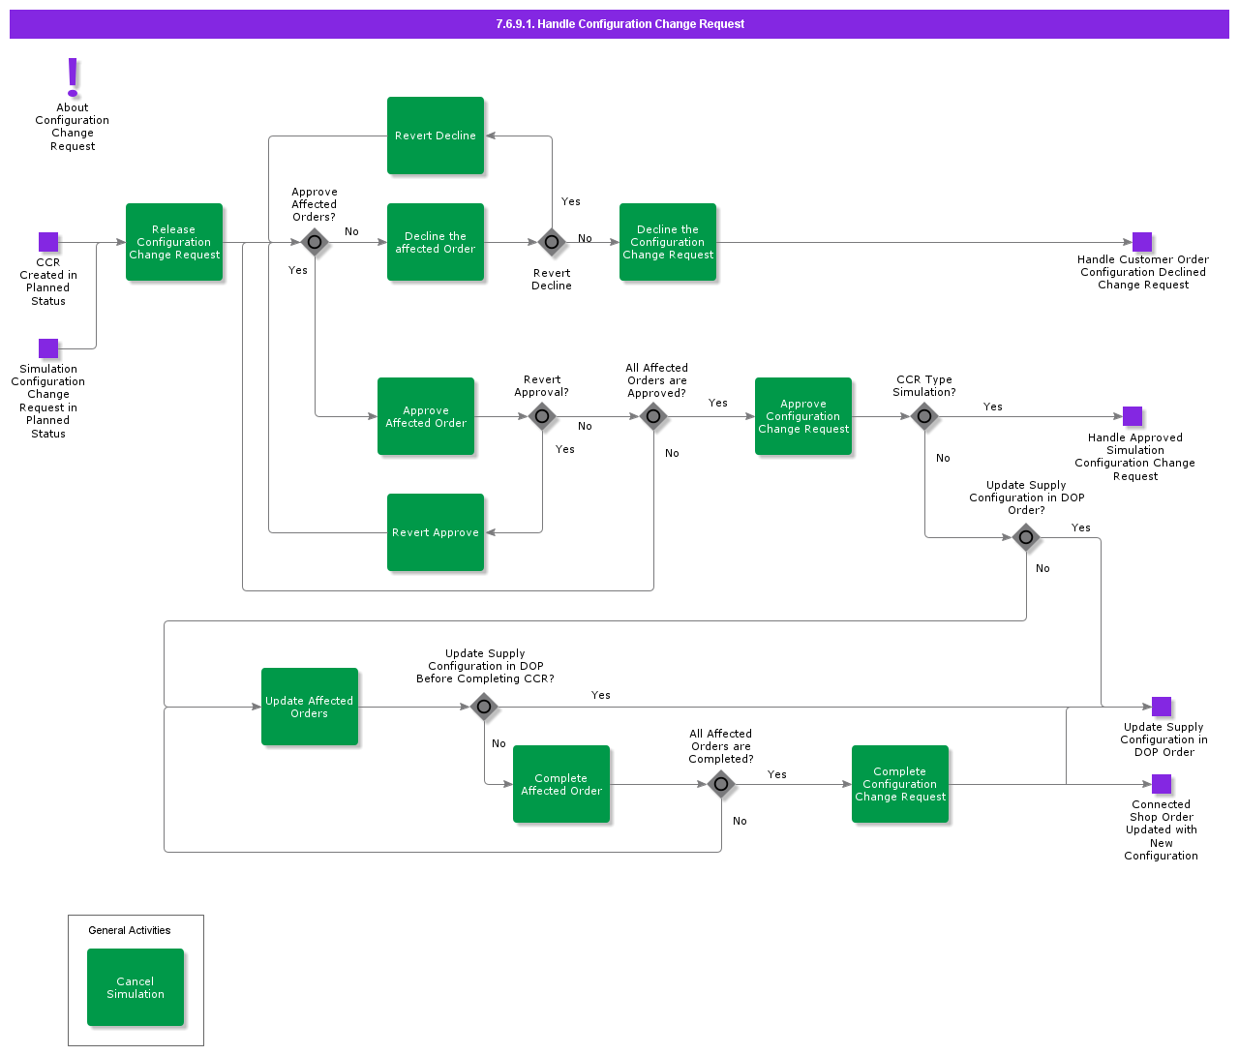Click the Update Supply Configuration in DOP Order event

[1162, 707]
